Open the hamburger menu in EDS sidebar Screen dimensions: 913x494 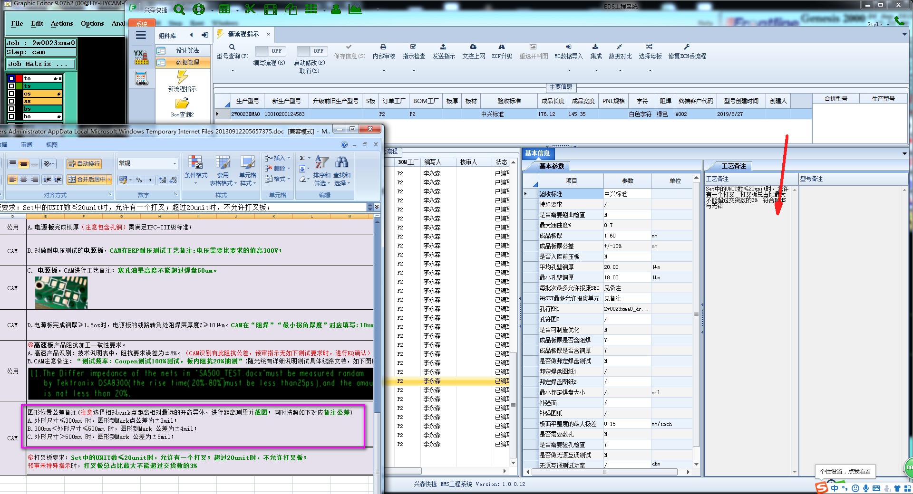pyautogui.click(x=141, y=35)
